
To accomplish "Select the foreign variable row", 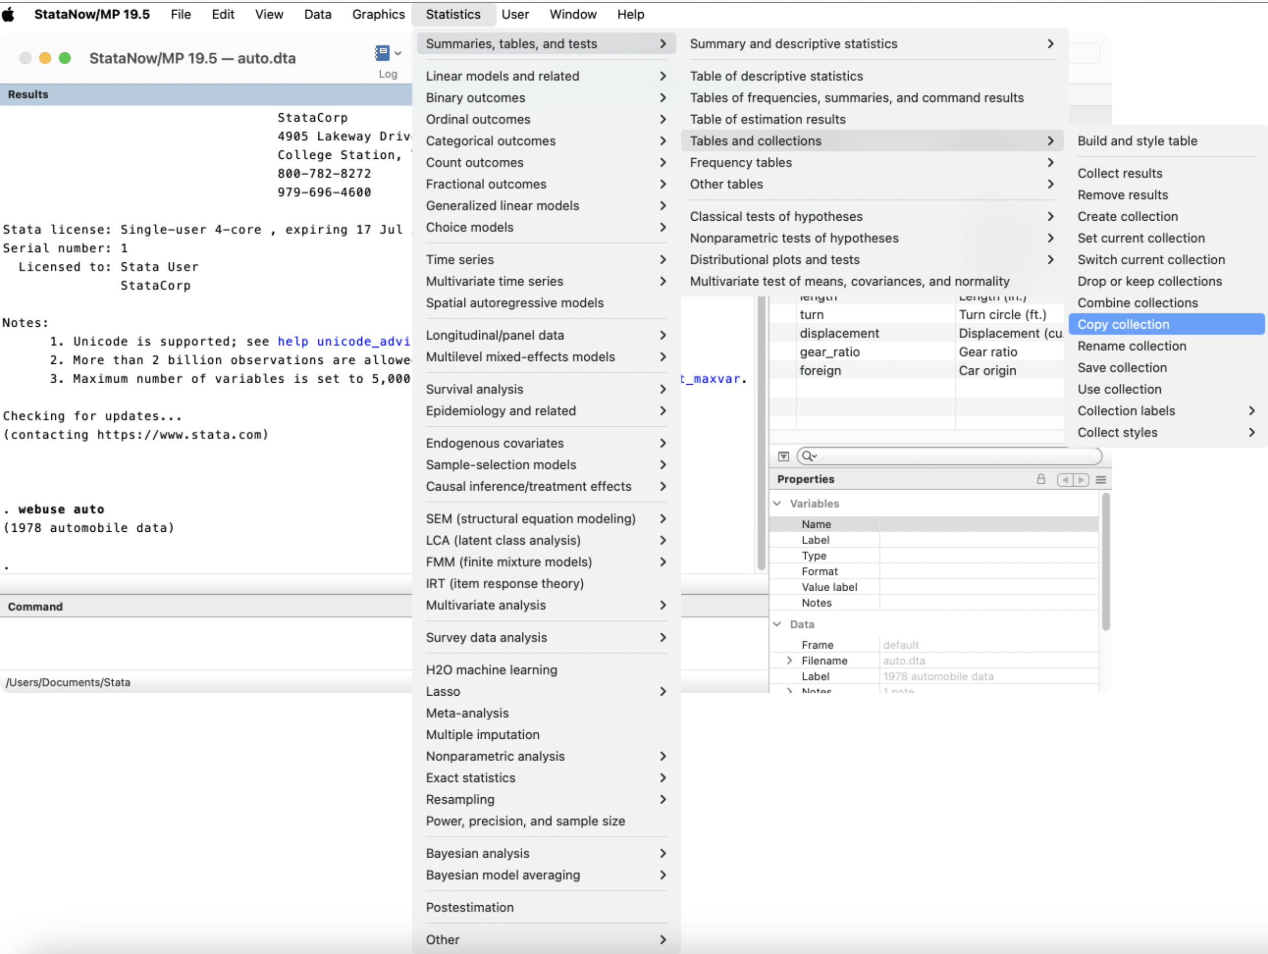I will click(820, 371).
